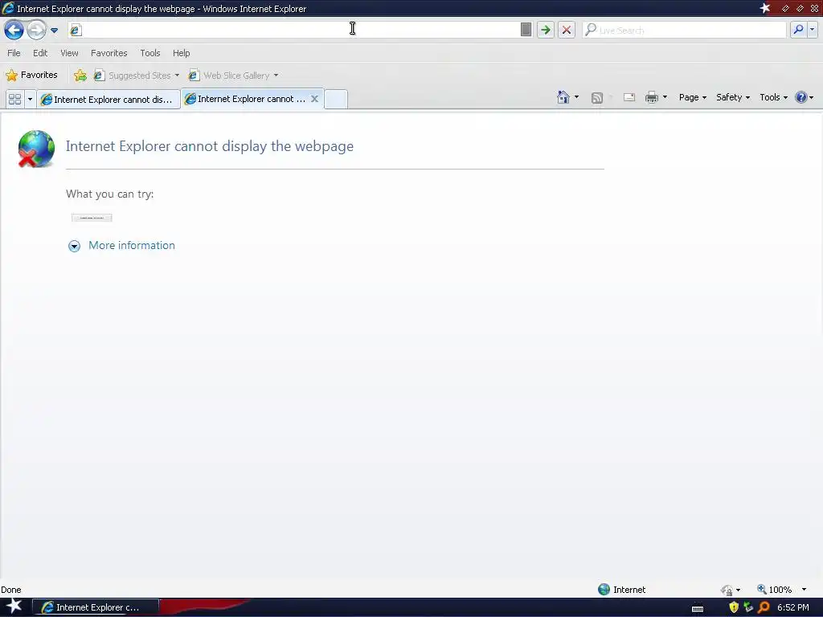
Task: Click the More information link
Action: tap(132, 245)
